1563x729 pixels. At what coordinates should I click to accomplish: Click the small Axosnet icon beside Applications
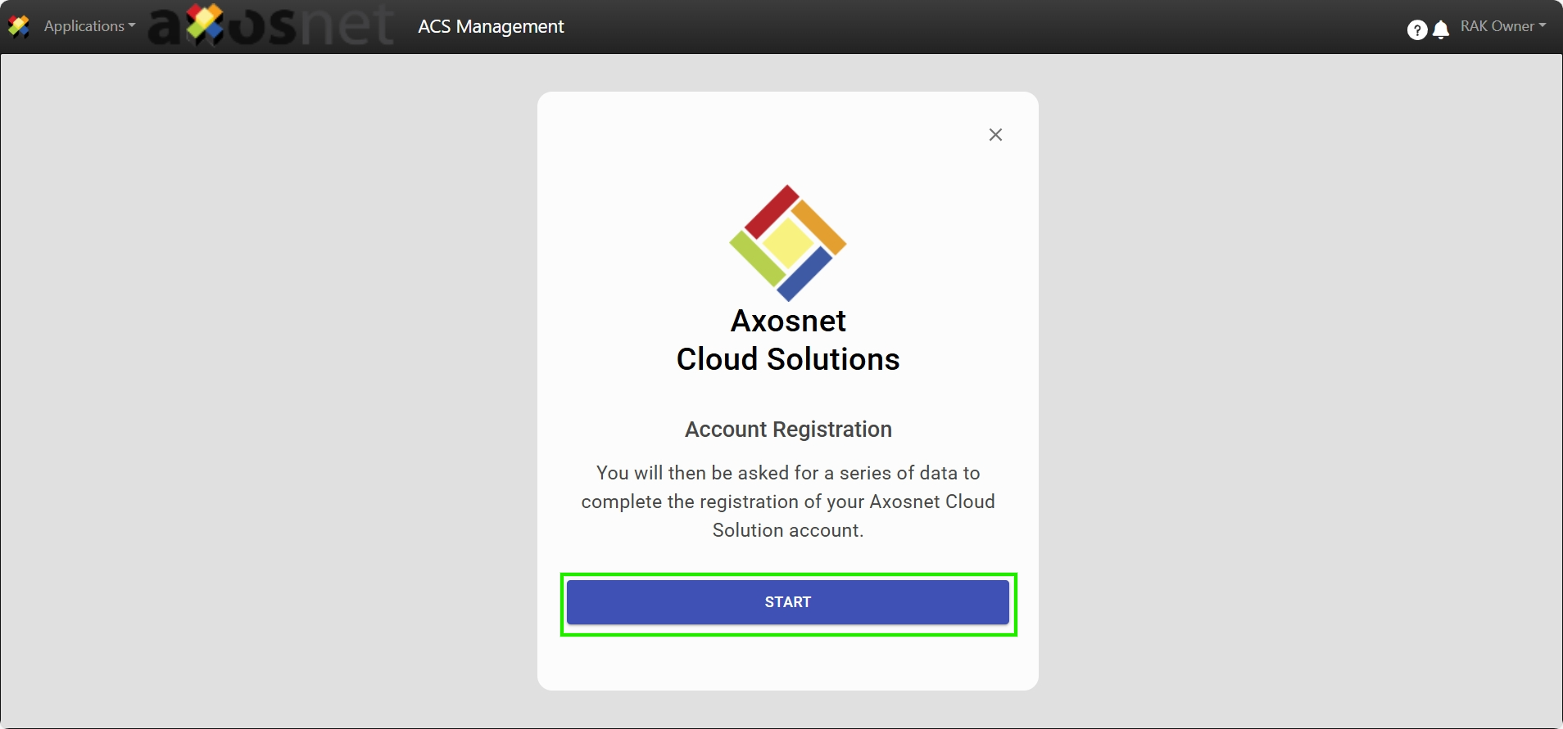19,27
